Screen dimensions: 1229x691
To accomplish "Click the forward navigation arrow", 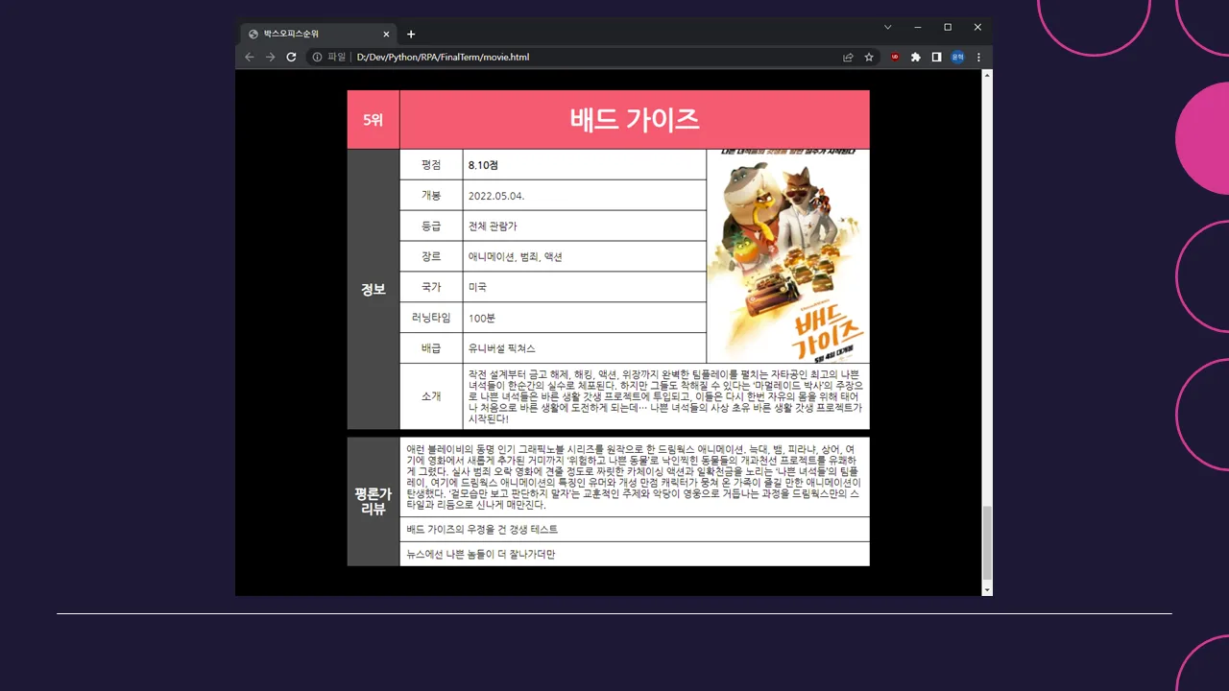I will coord(270,57).
